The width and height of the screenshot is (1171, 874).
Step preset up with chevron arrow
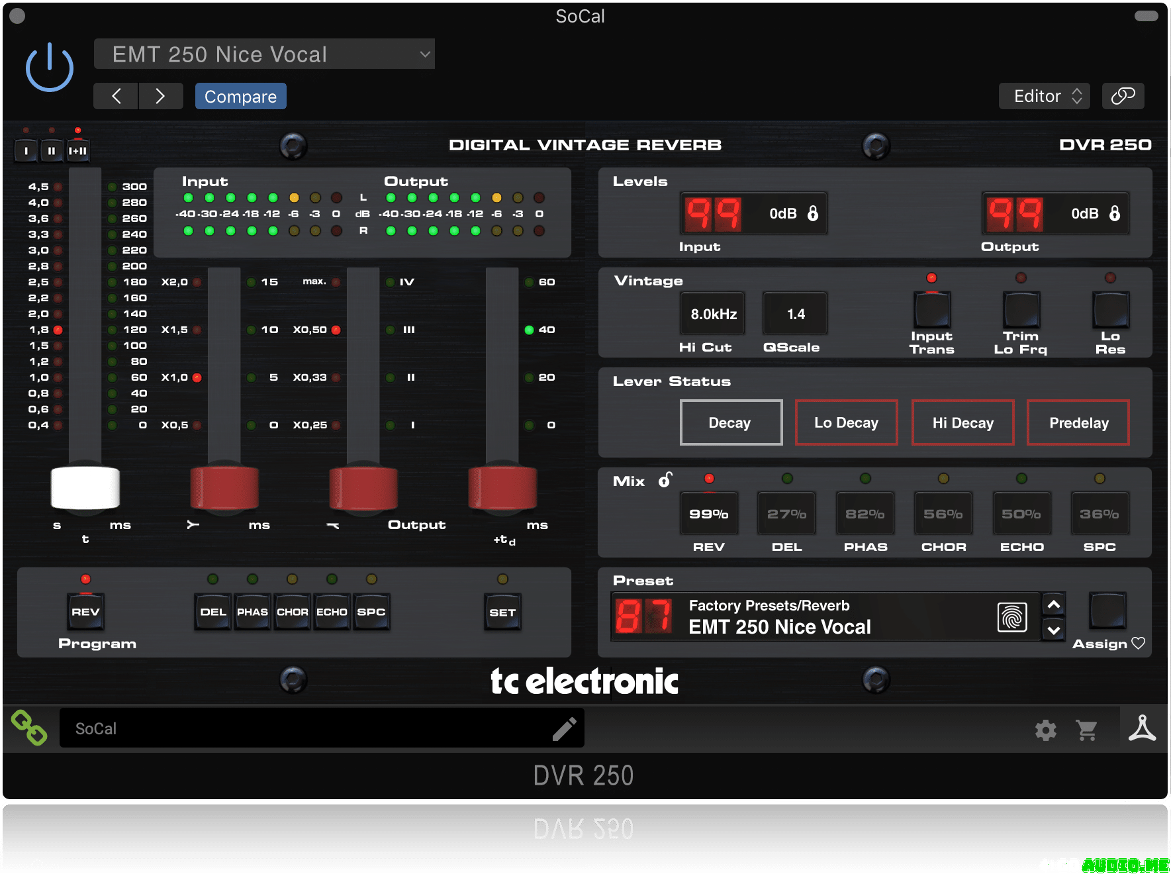pyautogui.click(x=1054, y=605)
